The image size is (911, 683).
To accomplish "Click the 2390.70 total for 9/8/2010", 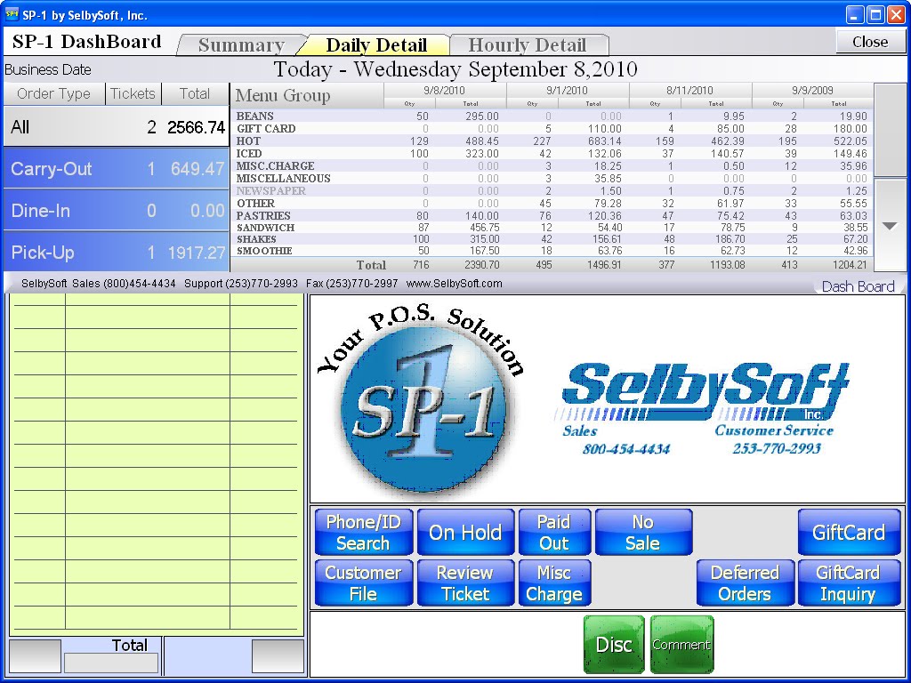I will [481, 265].
